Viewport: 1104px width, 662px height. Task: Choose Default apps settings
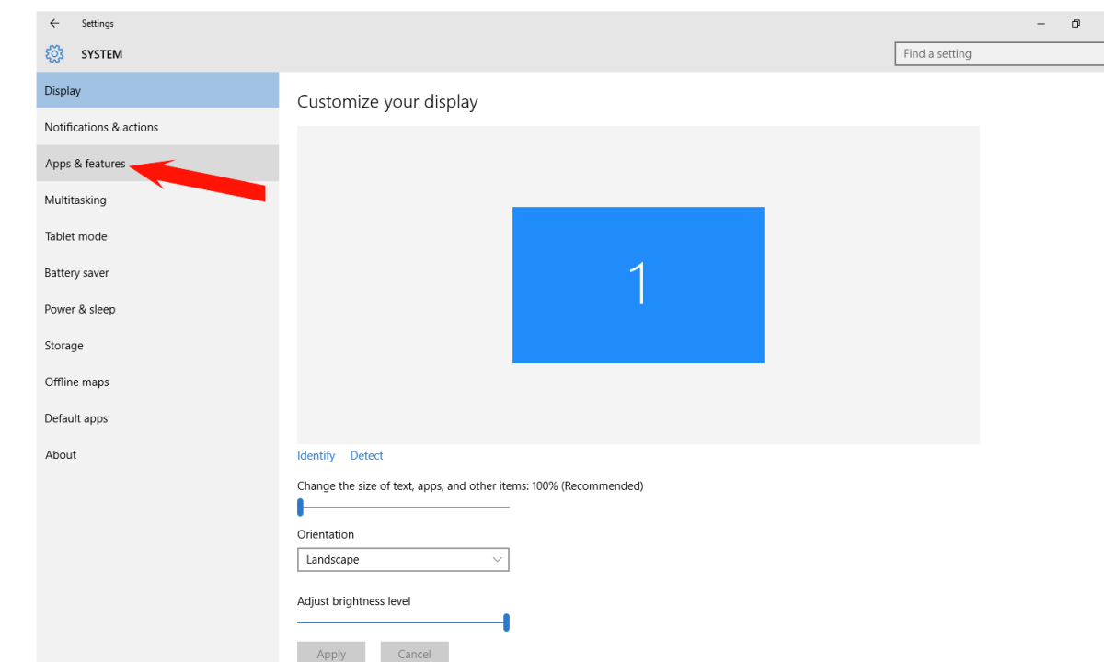click(x=75, y=417)
